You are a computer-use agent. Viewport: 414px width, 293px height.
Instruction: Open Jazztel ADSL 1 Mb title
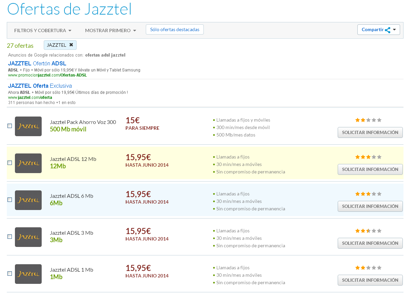[72, 270]
